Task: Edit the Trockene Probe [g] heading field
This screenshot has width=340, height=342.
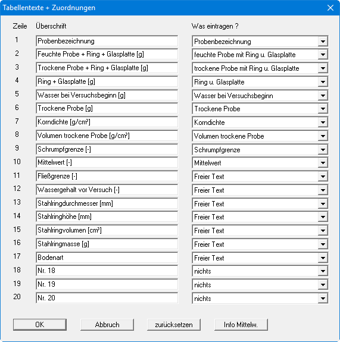Action: pyautogui.click(x=107, y=108)
